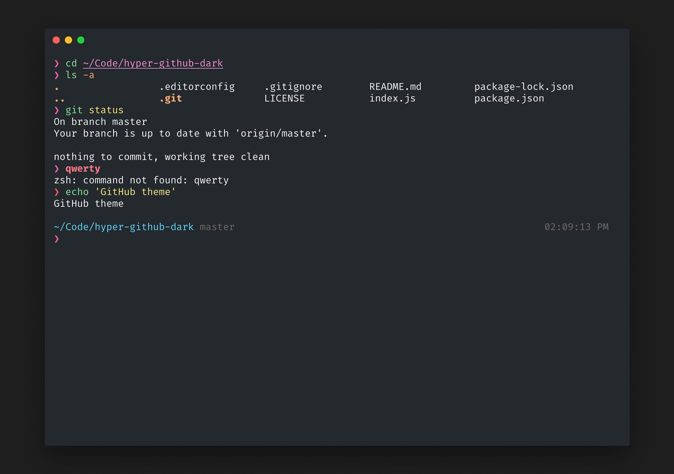Click the bold orange .git directory name
Screen dimensions: 674x474
click(170, 98)
